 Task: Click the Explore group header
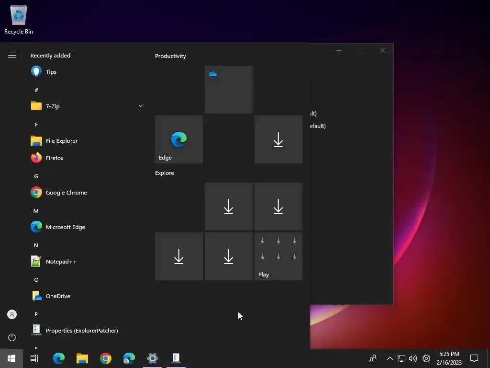click(165, 173)
